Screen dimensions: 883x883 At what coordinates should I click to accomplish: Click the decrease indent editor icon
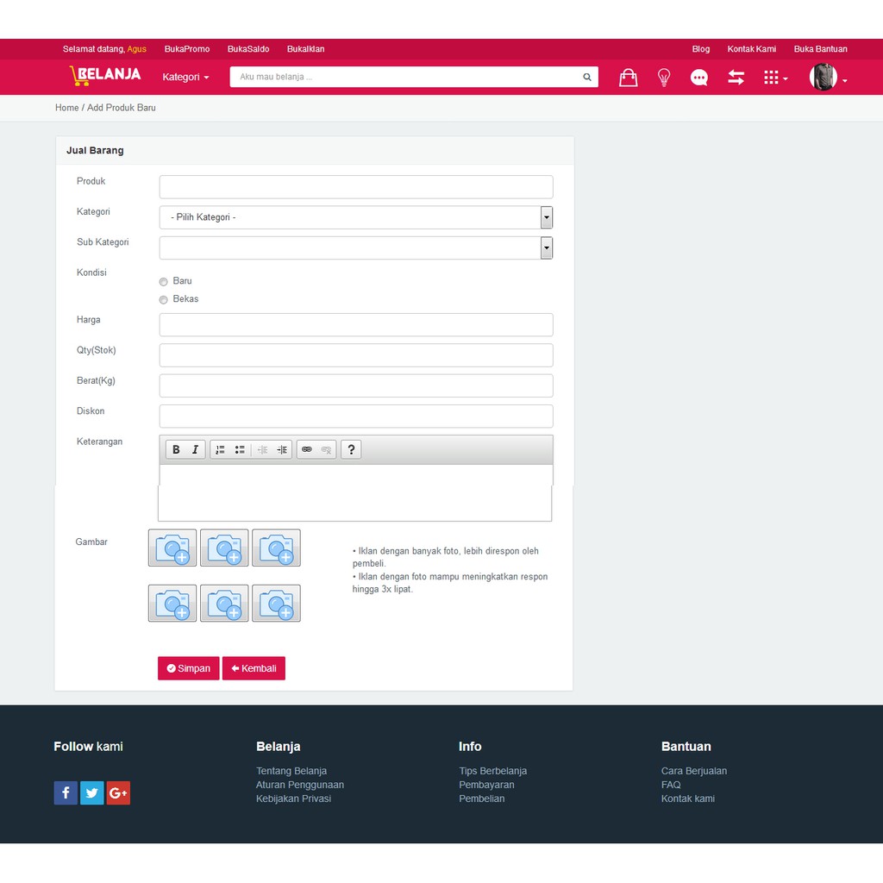point(262,449)
